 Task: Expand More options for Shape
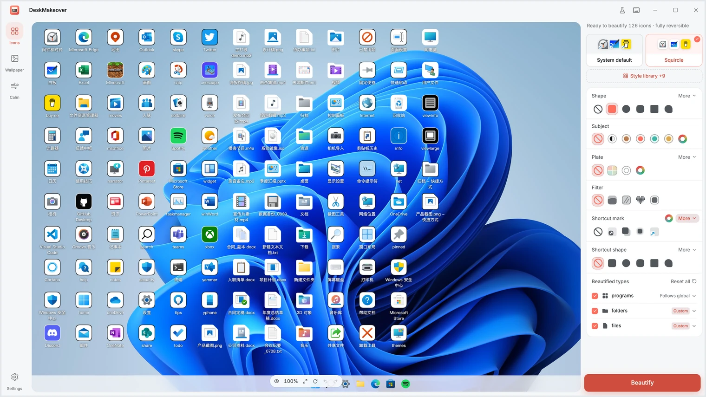click(687, 96)
